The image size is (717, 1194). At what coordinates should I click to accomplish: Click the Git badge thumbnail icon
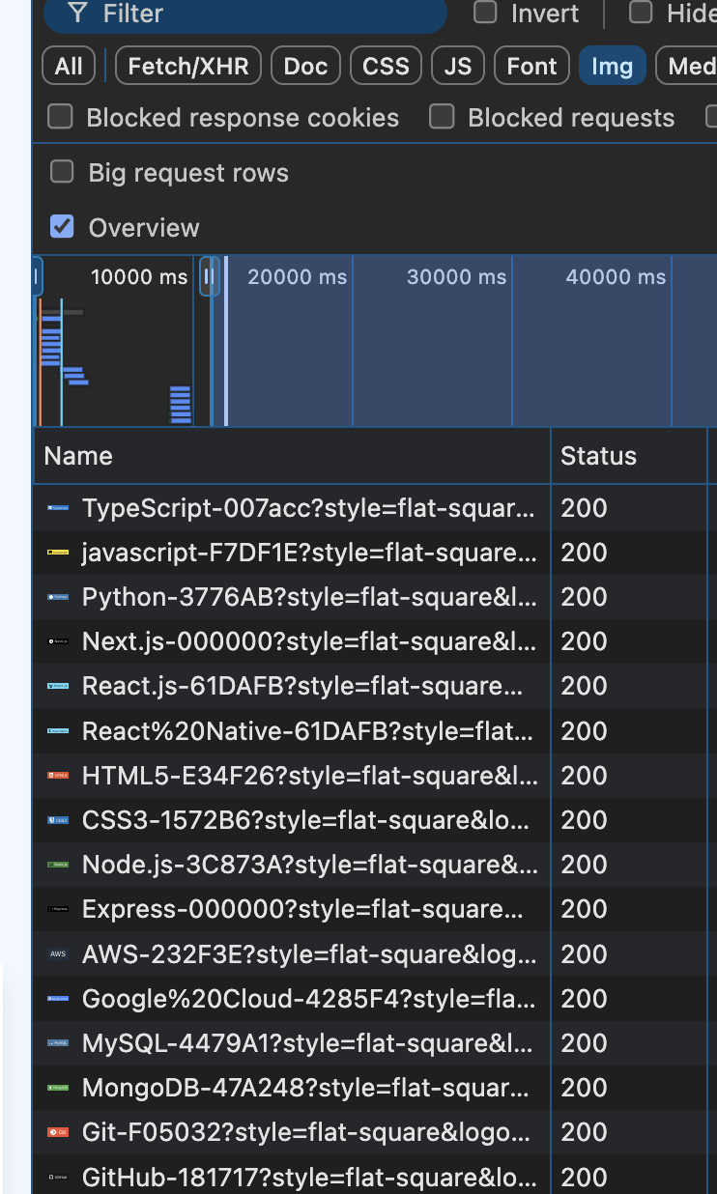click(x=58, y=1132)
